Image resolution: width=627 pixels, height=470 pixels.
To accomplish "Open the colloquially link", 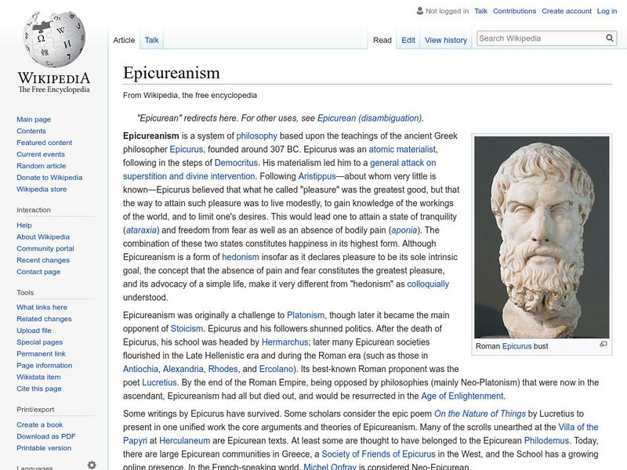I will coord(428,284).
